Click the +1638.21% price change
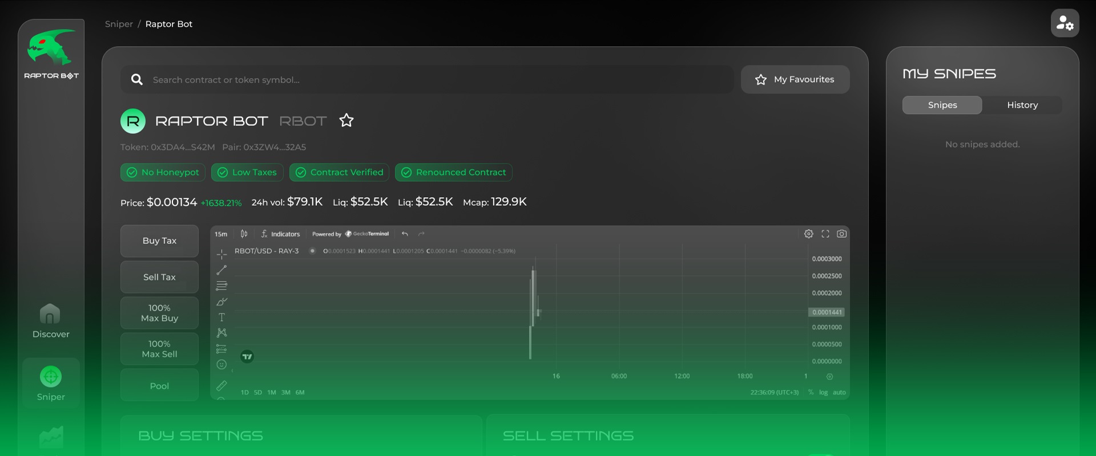Viewport: 1096px width, 456px height. pyautogui.click(x=221, y=203)
